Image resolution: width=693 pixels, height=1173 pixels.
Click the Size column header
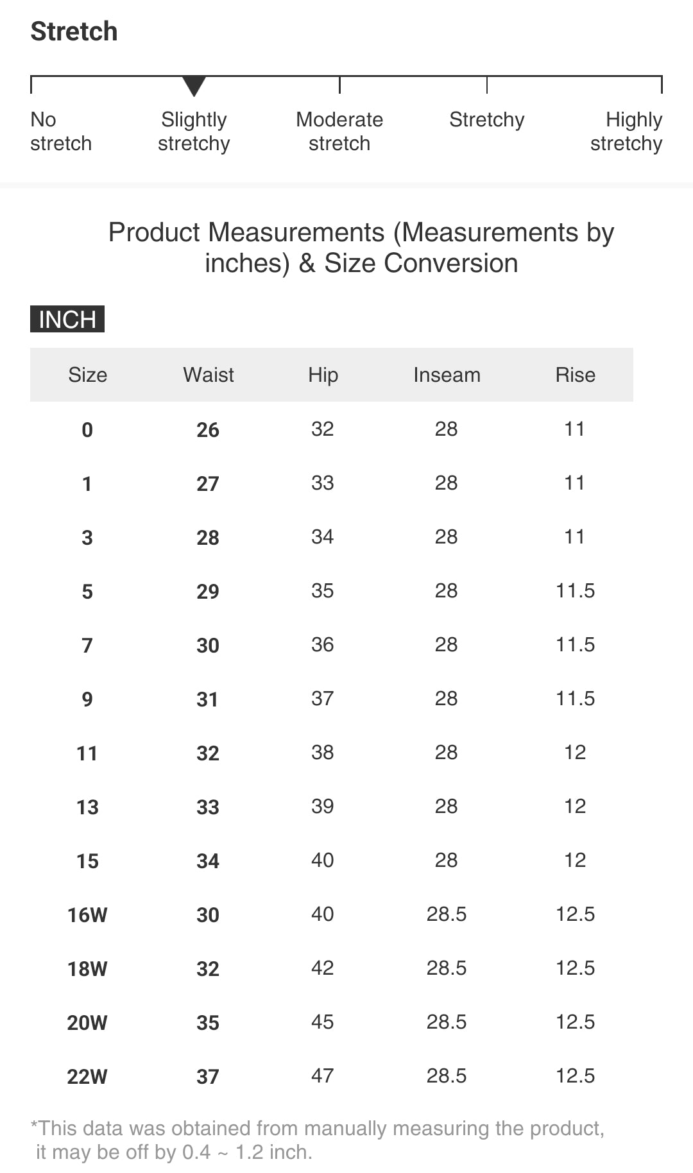(88, 375)
